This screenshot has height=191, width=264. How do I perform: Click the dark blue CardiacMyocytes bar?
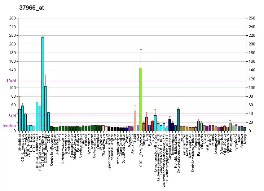click(170, 125)
